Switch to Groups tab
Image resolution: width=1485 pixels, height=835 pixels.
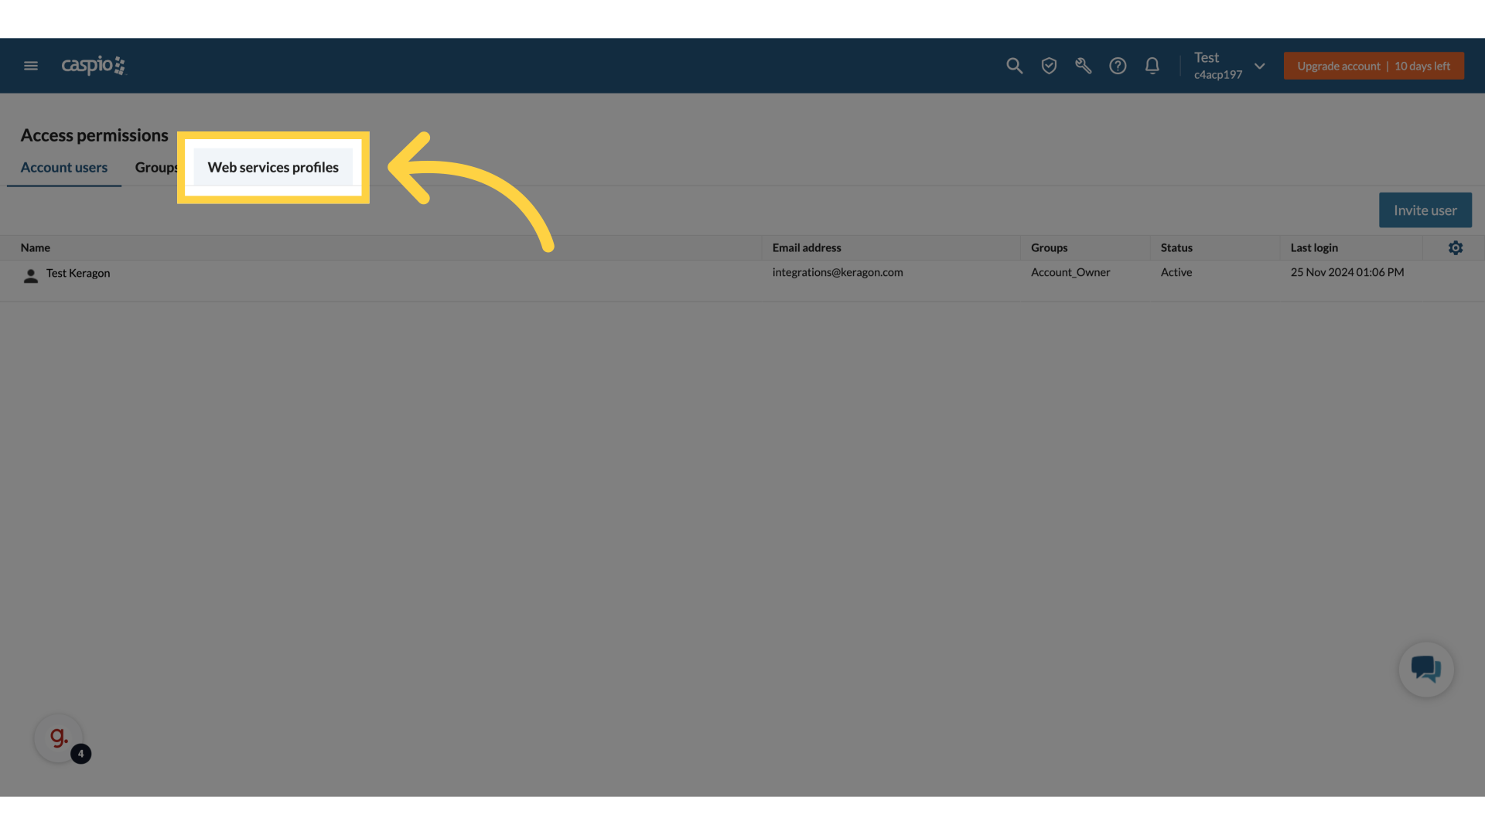[156, 168]
